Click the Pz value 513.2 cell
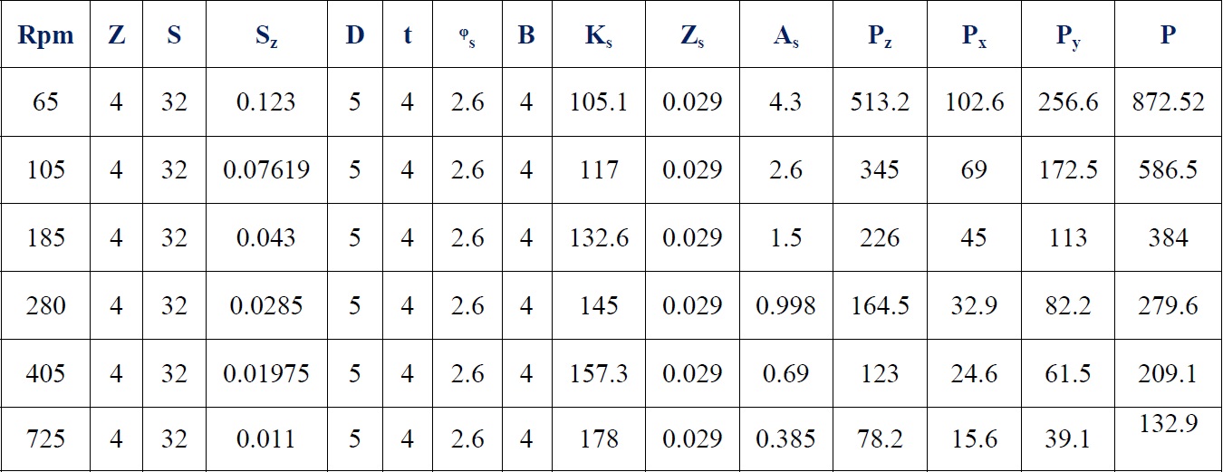The image size is (1223, 472). tap(880, 101)
